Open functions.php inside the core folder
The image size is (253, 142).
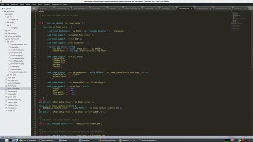(17, 55)
